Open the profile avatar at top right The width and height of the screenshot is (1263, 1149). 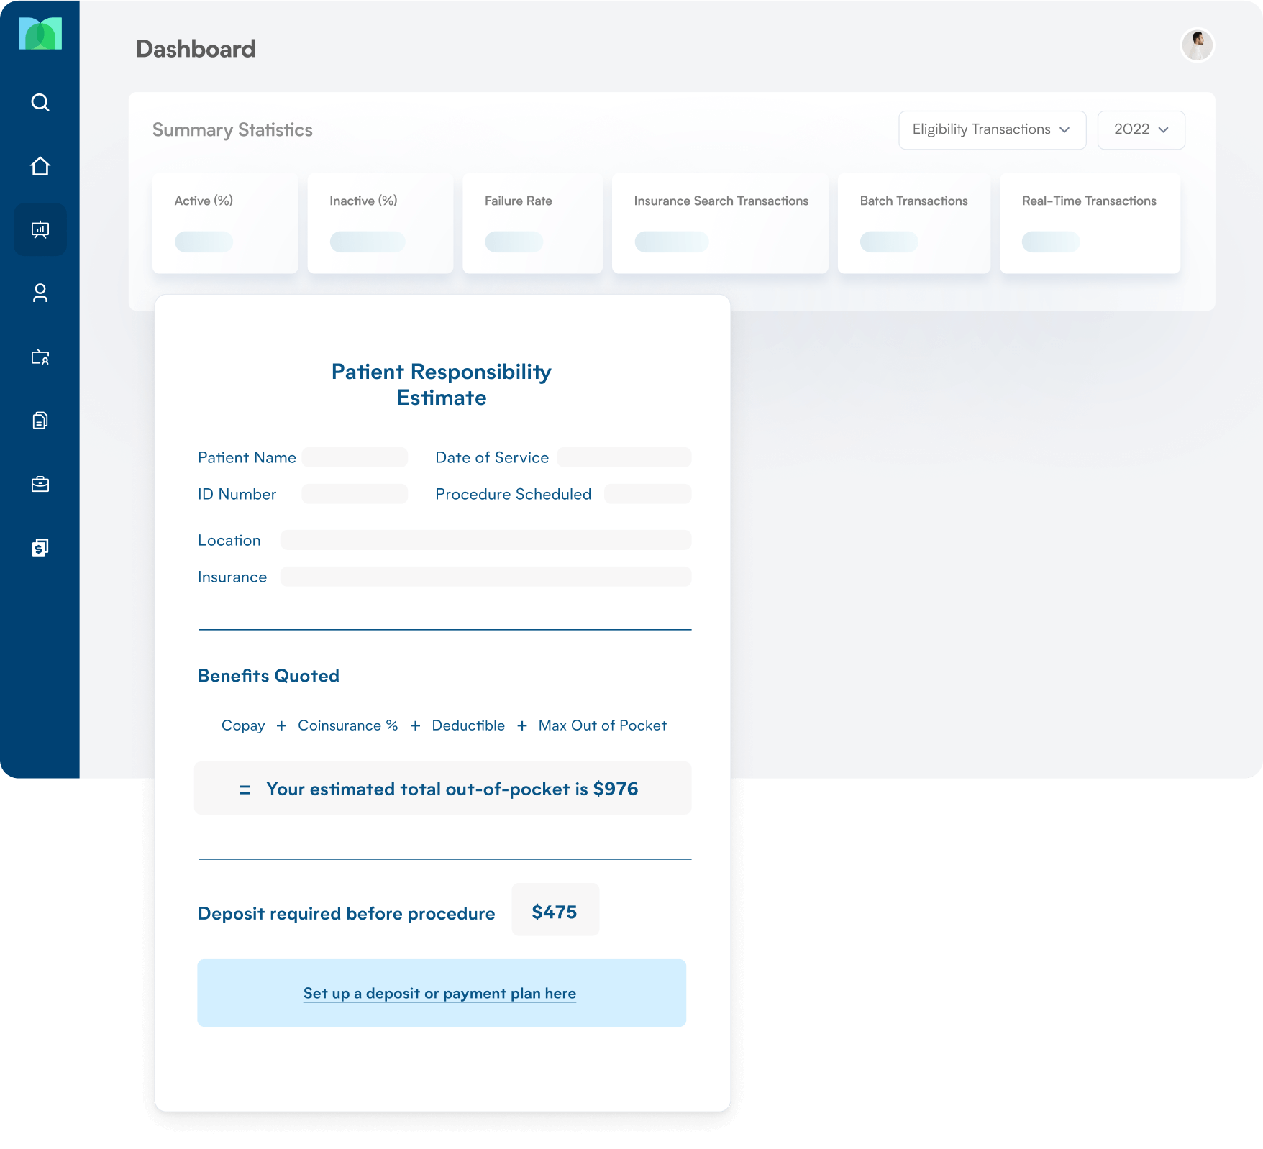[x=1196, y=45]
